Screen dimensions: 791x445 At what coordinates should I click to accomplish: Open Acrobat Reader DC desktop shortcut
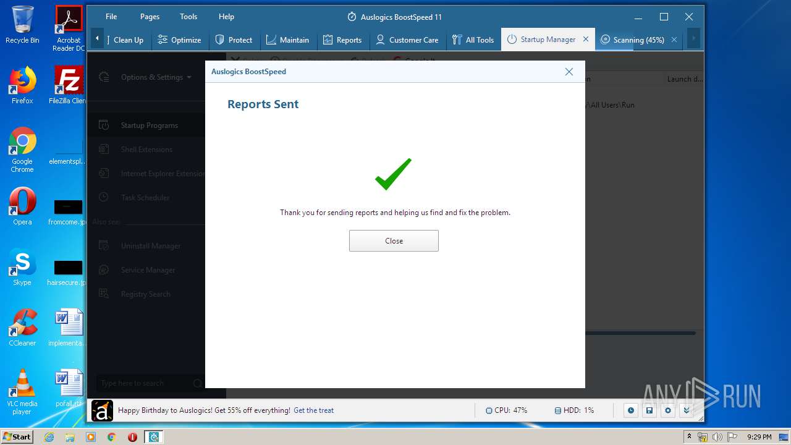click(x=69, y=28)
